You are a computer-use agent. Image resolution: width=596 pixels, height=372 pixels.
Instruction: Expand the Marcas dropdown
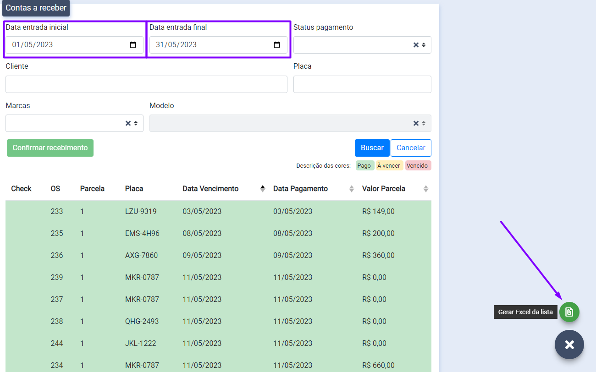click(x=136, y=123)
